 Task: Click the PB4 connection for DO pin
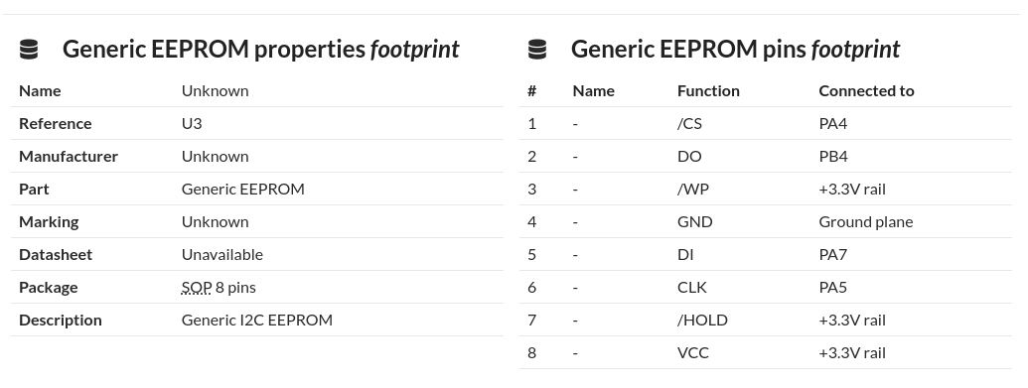[832, 156]
